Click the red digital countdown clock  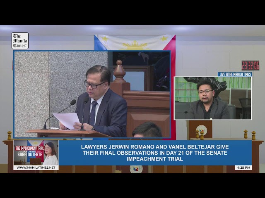250,65
